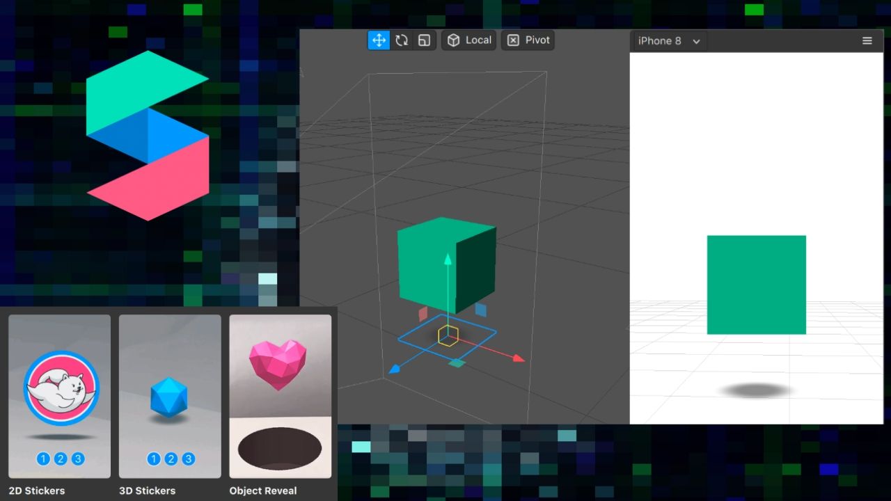This screenshot has height=501, width=891.
Task: Click step 3 badge on 2D Stickers
Action: tap(78, 459)
